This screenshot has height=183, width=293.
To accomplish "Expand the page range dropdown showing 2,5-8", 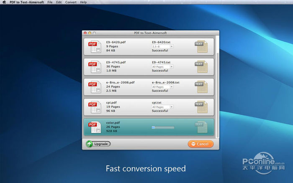I will (162, 46).
